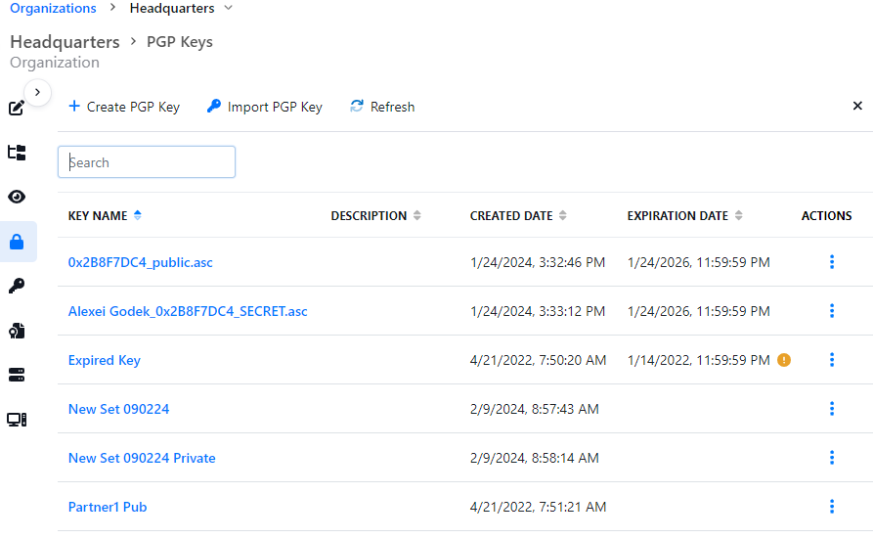Open the folder tree sidebar icon
The width and height of the screenshot is (873, 539).
tap(17, 153)
